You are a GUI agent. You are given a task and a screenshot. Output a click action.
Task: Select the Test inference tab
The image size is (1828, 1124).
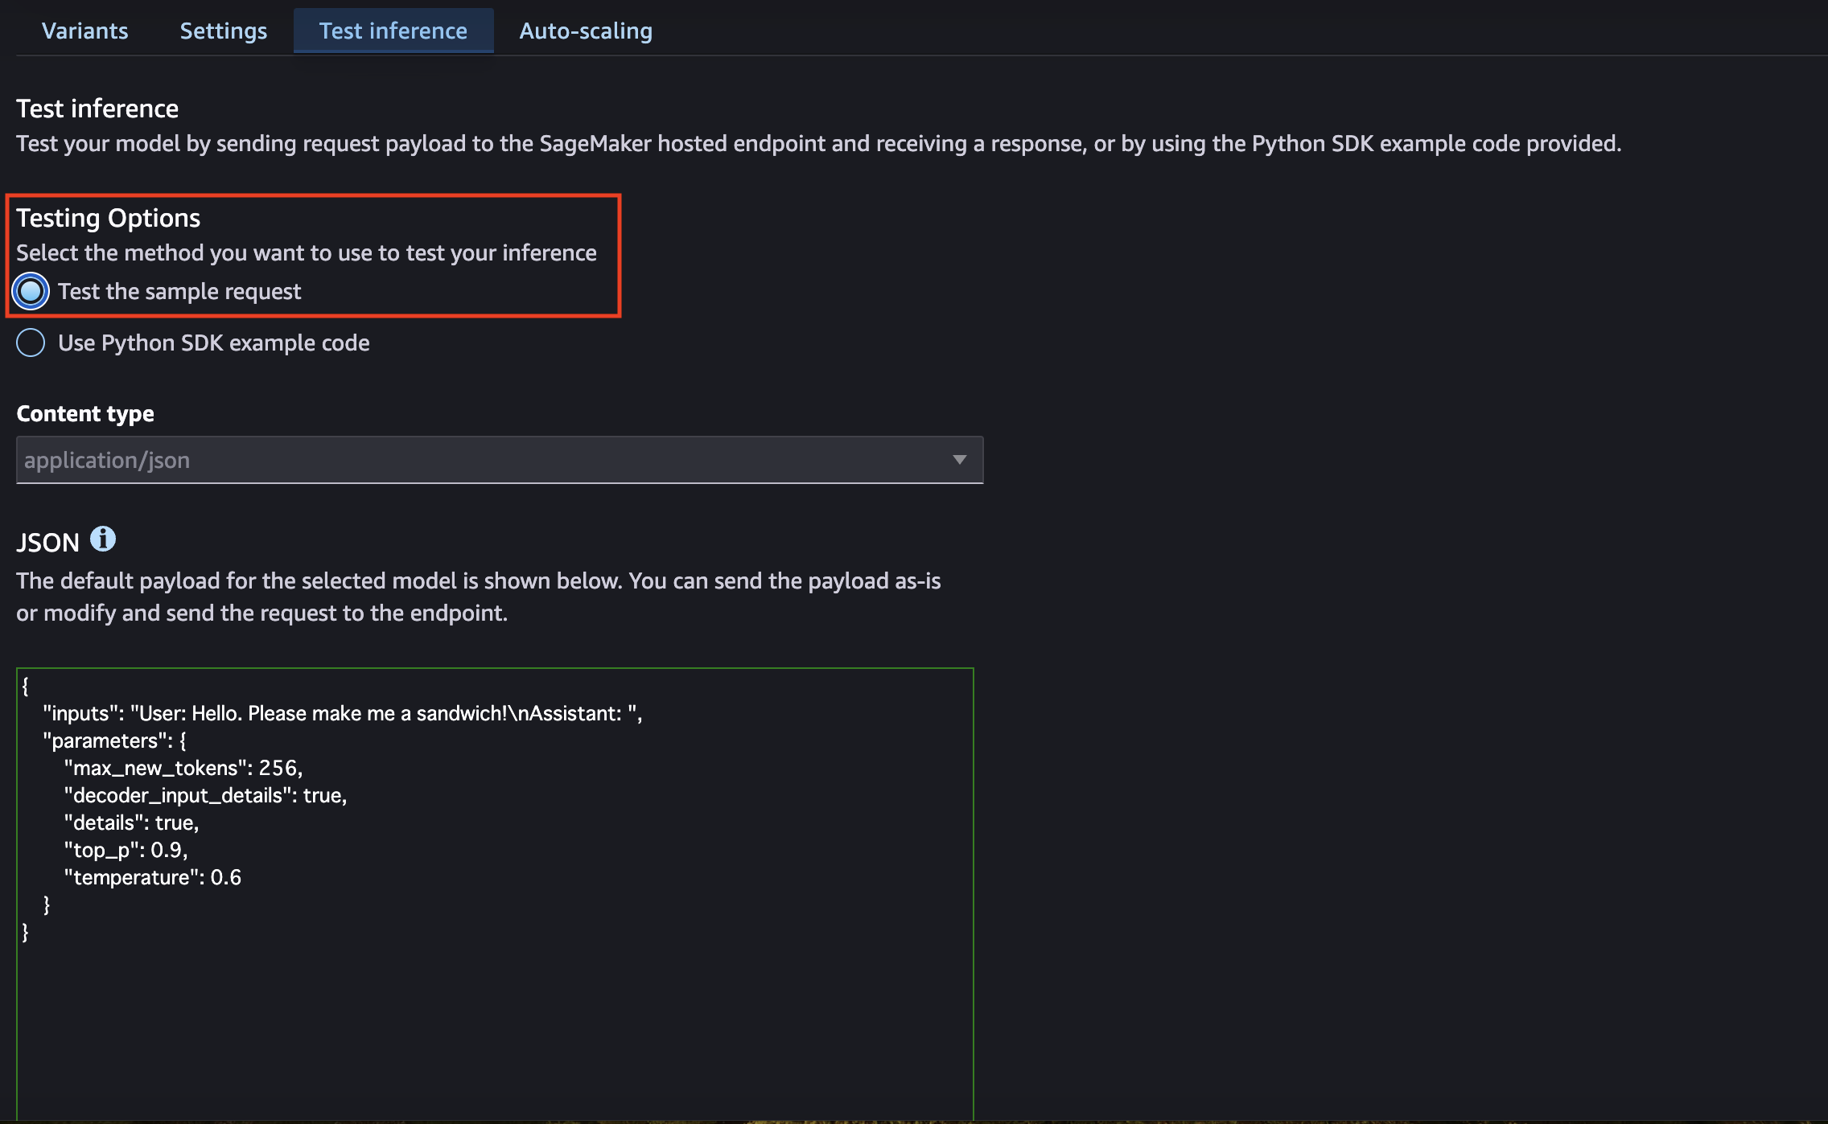point(393,31)
